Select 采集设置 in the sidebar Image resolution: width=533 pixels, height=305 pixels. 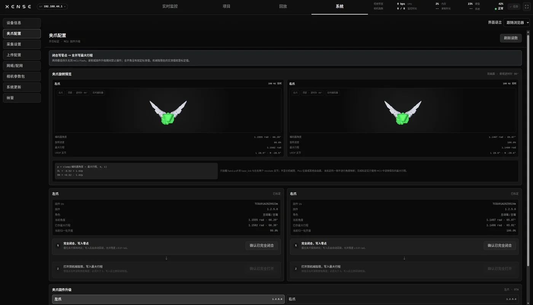click(x=22, y=44)
